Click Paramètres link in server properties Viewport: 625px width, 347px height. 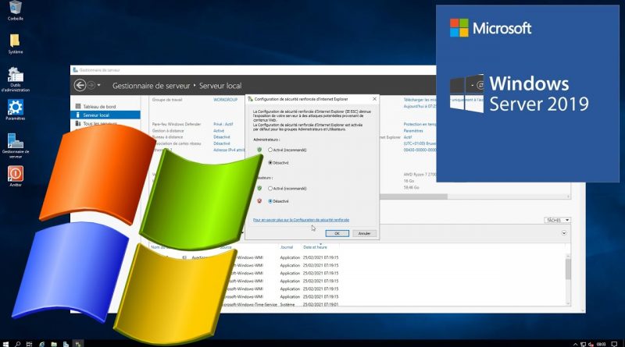click(413, 130)
